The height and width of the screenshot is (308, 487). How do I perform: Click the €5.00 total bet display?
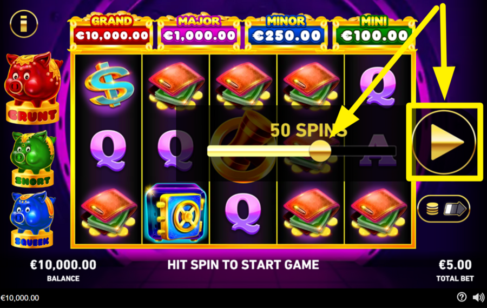point(455,270)
